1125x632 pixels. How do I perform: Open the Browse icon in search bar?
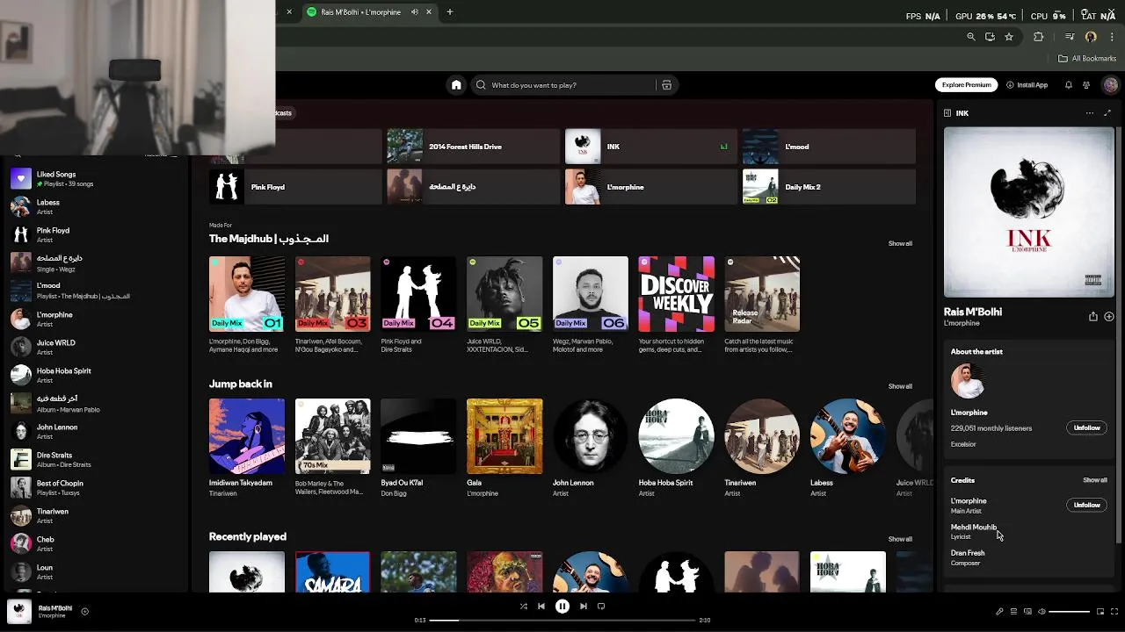coord(666,85)
